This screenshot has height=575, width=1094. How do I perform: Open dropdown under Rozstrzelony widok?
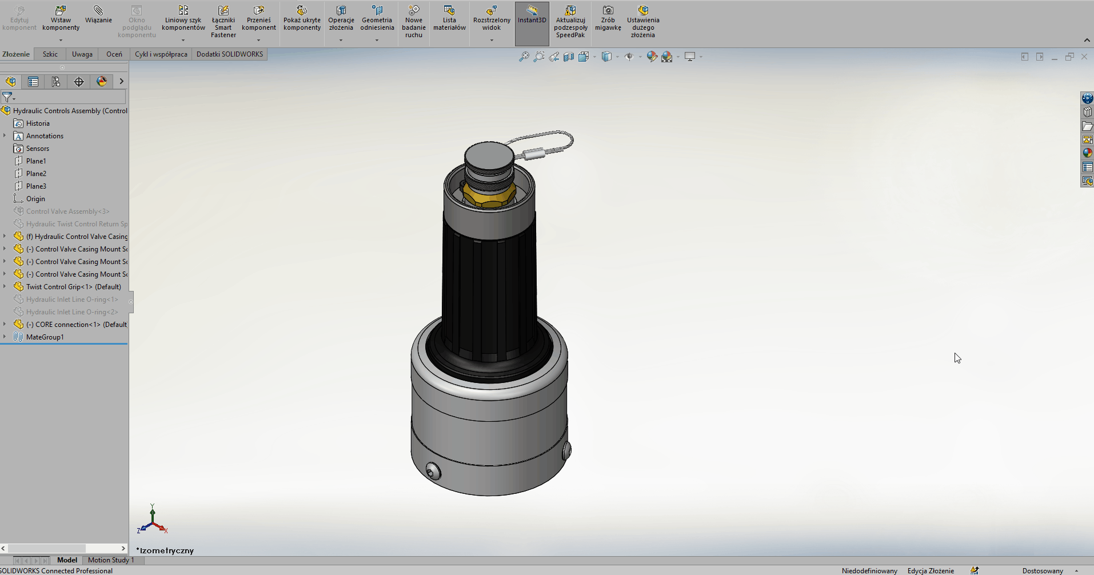[x=492, y=40]
